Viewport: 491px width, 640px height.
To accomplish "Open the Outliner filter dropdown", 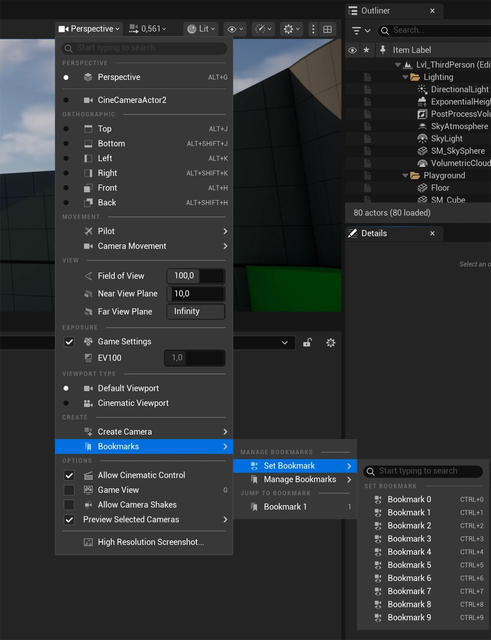I will click(x=361, y=30).
